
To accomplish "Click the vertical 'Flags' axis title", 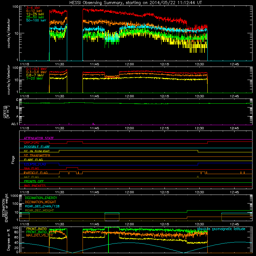I will click(13, 160).
